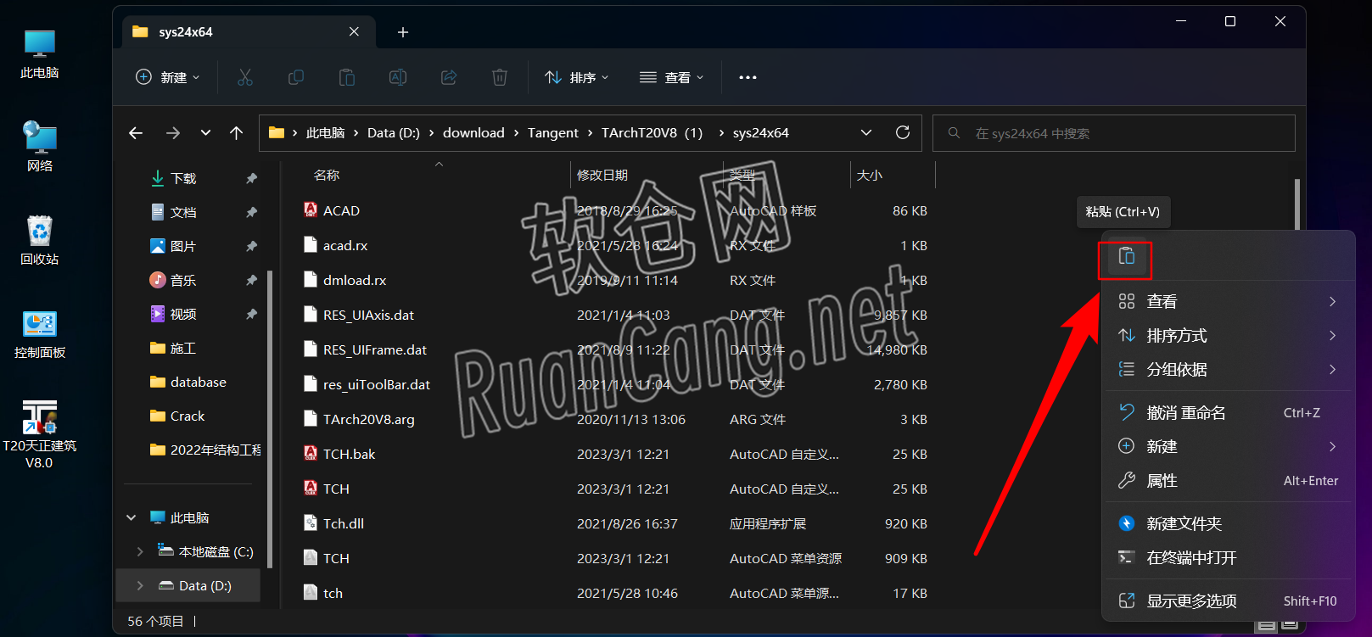The height and width of the screenshot is (637, 1372).
Task: Launch T20天正建筑 V8.0 desktop shortcut
Action: [x=40, y=434]
